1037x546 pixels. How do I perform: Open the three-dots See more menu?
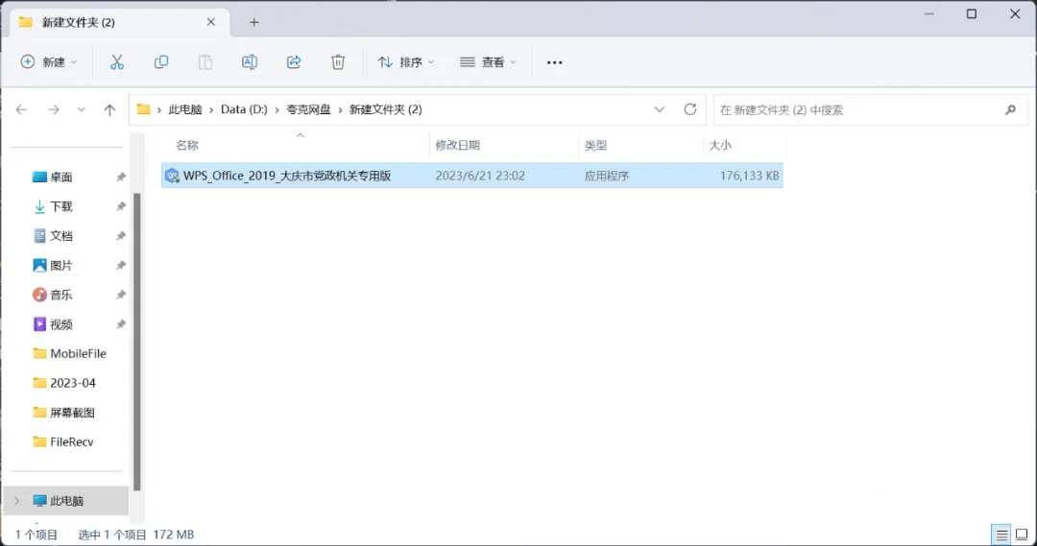click(554, 62)
